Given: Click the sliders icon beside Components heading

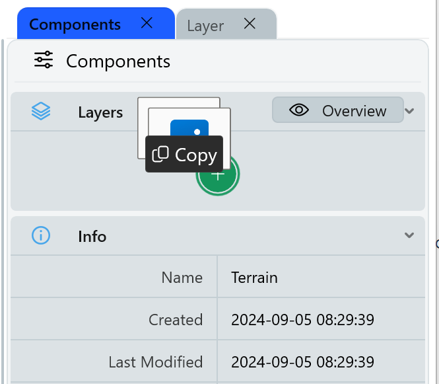Looking at the screenshot, I should click(44, 61).
